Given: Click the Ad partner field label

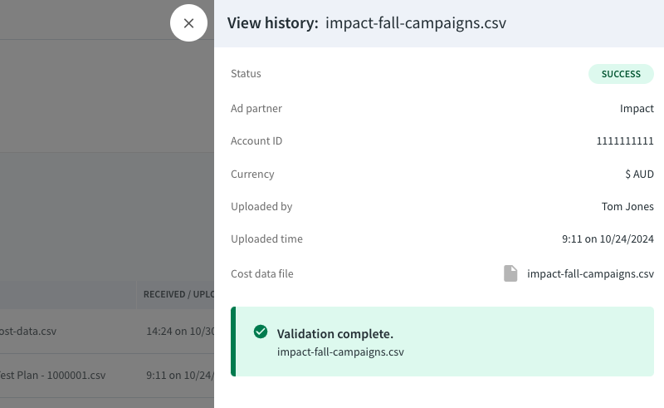Looking at the screenshot, I should (x=256, y=109).
